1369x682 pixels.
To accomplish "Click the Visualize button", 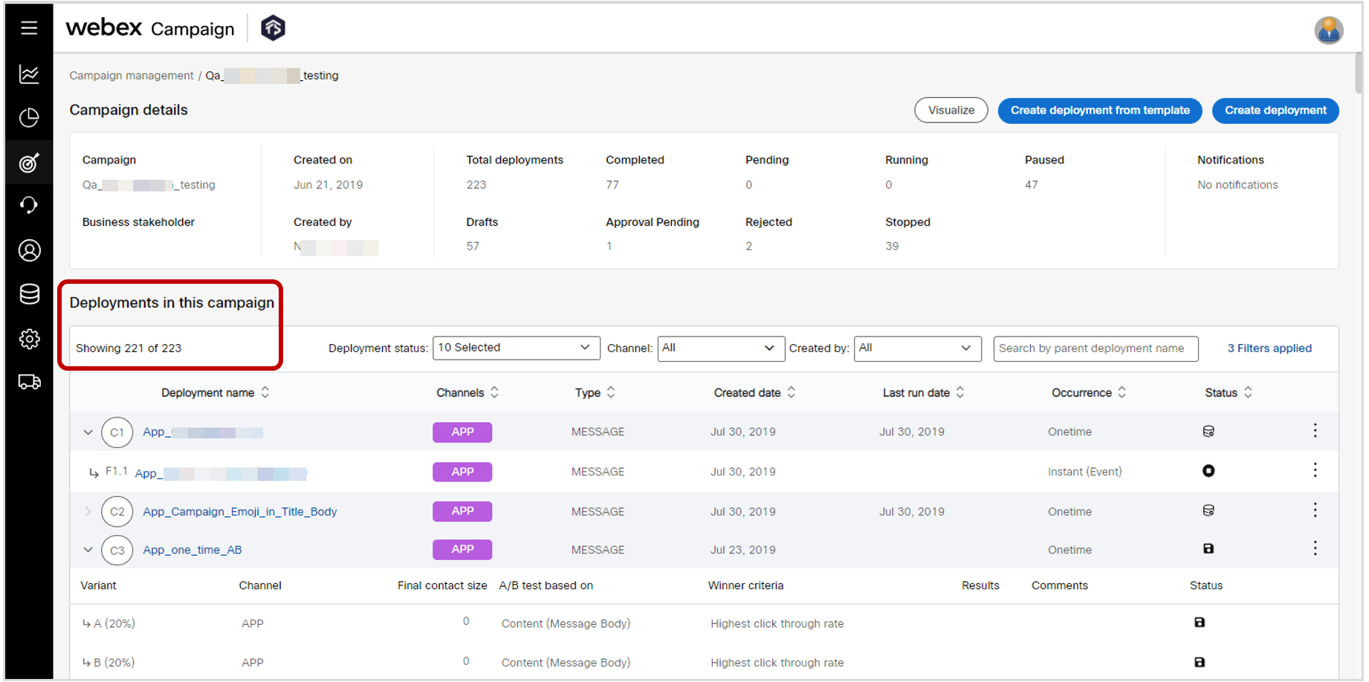I will [x=951, y=110].
